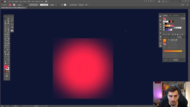Viewport: 190px width, 107px height.
Task: Switch Swatches panel to list view
Action: pyautogui.click(x=182, y=18)
